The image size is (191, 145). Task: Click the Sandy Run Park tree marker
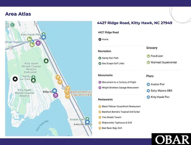click(x=33, y=80)
